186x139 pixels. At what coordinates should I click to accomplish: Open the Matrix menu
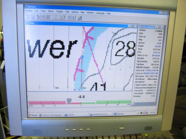(x=51, y=11)
